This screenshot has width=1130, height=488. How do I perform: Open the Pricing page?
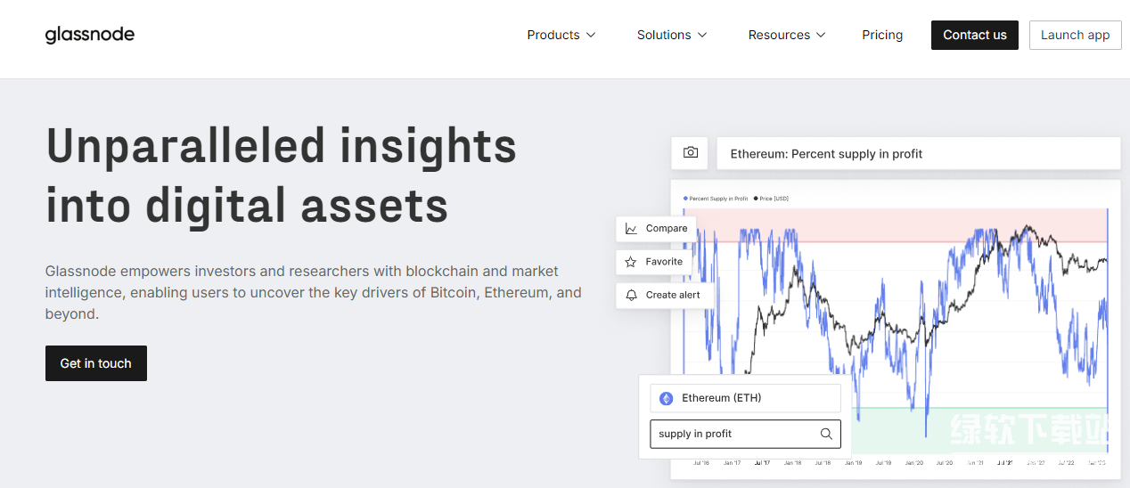click(882, 35)
